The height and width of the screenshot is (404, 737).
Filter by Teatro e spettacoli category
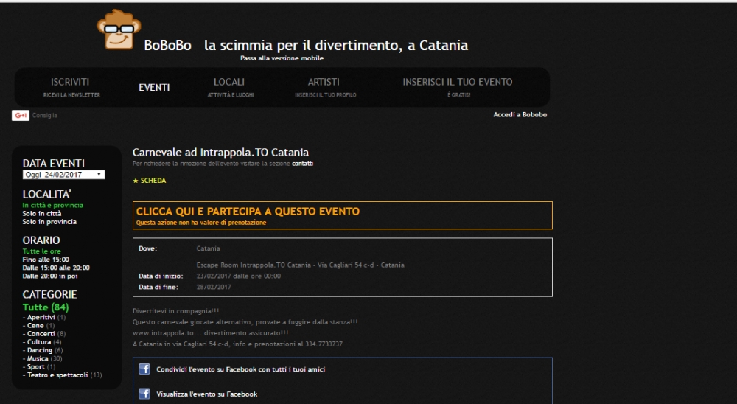(57, 375)
